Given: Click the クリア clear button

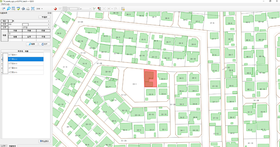Looking at the screenshot, I should click(44, 44).
